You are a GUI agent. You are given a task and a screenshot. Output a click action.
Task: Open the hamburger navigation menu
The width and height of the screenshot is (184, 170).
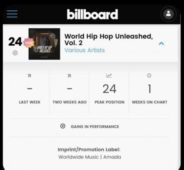(x=12, y=14)
